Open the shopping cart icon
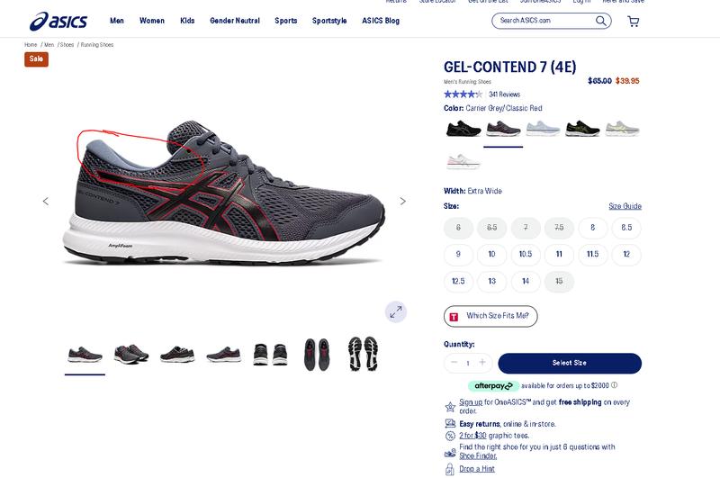Viewport: 720px width, 478px height. click(634, 21)
